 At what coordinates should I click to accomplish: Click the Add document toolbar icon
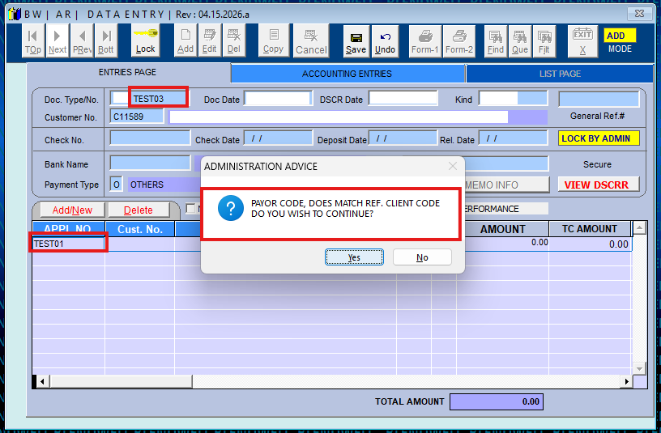[x=186, y=40]
